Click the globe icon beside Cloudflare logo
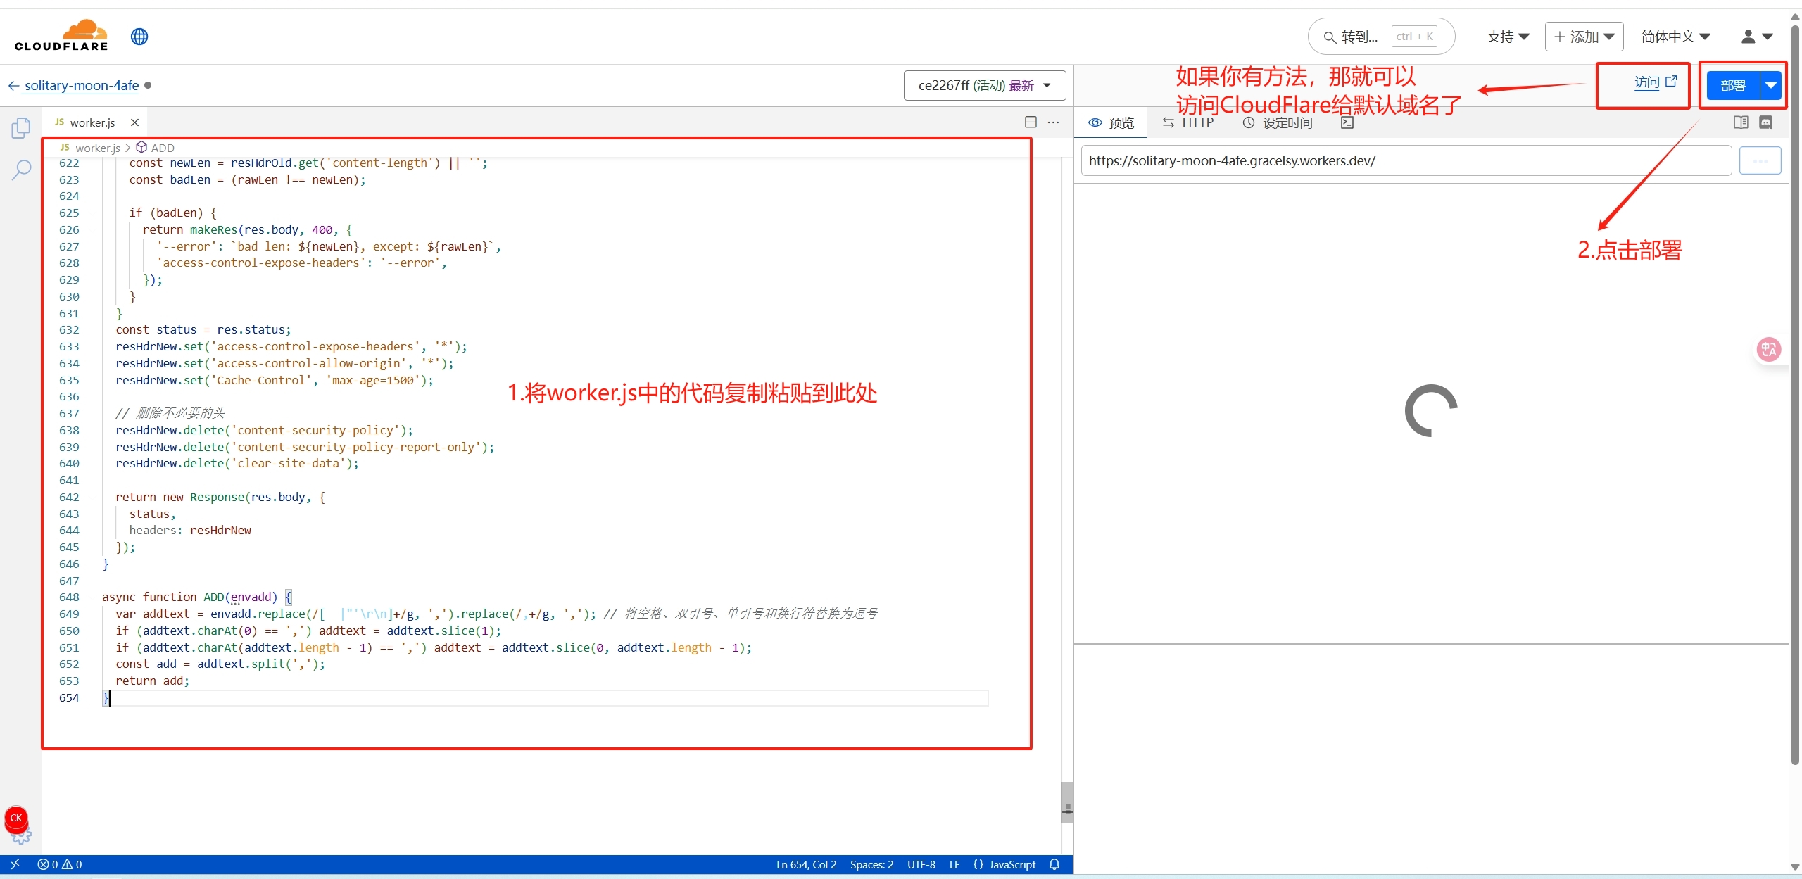The width and height of the screenshot is (1802, 879). tap(139, 37)
